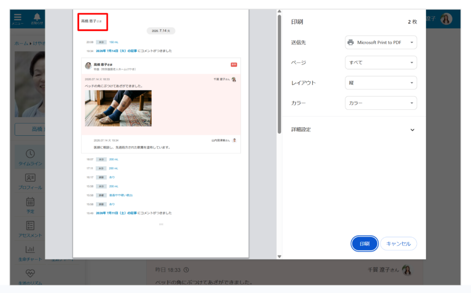471x293 pixels.
Task: Open the ページ dropdown set to すべて
Action: coord(380,63)
